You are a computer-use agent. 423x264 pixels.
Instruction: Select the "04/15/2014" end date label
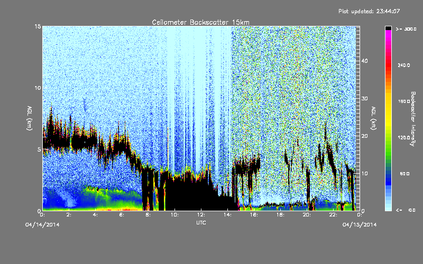(x=360, y=225)
